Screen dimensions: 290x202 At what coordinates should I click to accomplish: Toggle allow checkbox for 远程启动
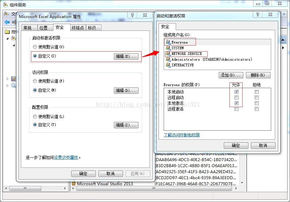236,97
